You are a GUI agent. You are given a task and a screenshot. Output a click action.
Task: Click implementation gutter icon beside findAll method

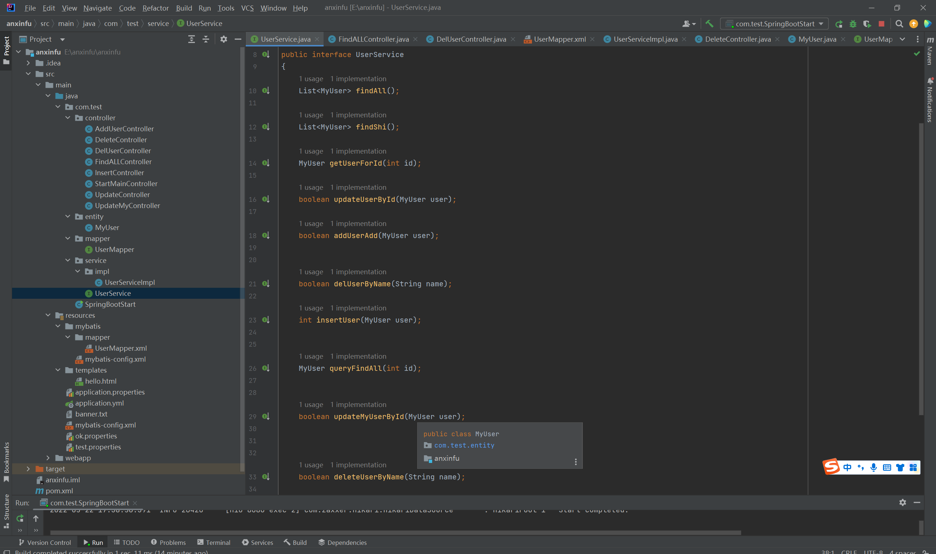click(x=266, y=91)
